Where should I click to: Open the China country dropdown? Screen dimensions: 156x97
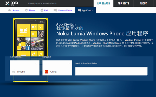pyautogui.click(x=57, y=68)
